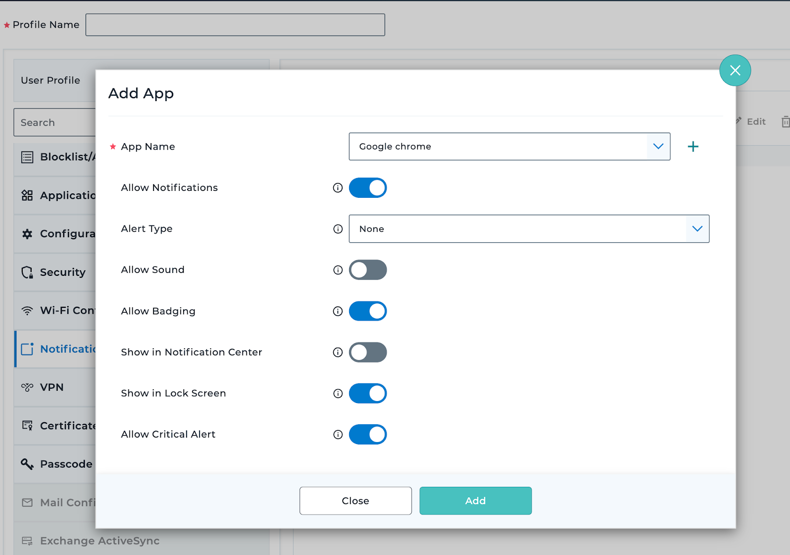790x555 pixels.
Task: Turn off Allow Notifications toggle
Action: (x=368, y=188)
